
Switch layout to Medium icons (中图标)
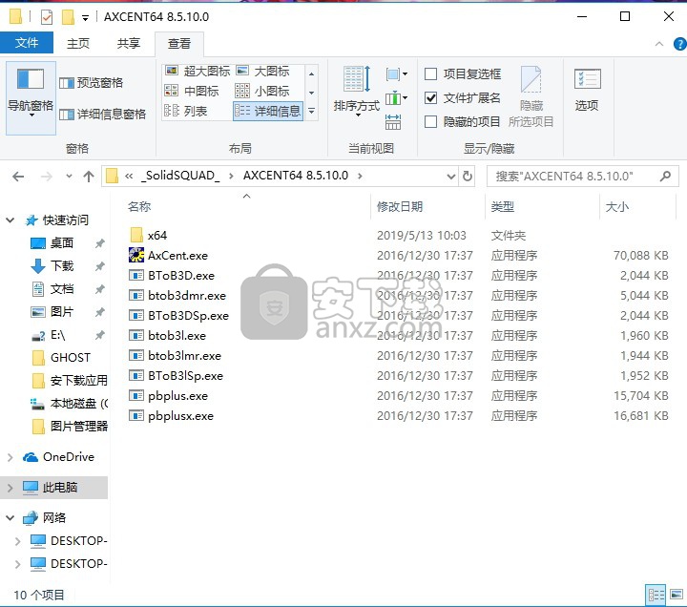pyautogui.click(x=192, y=92)
